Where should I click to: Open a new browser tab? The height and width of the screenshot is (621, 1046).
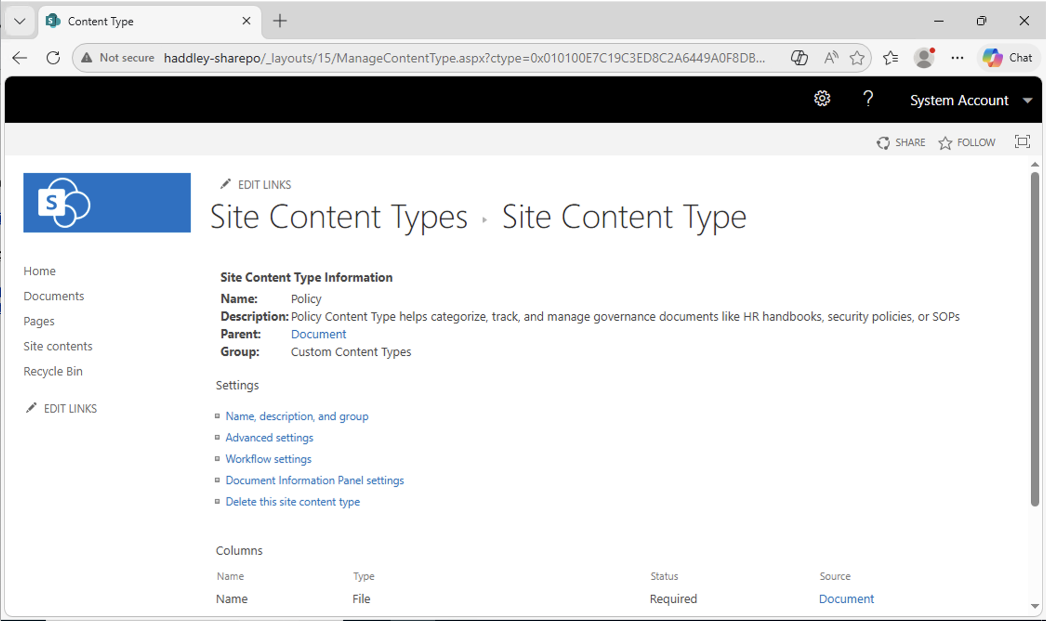(x=280, y=21)
